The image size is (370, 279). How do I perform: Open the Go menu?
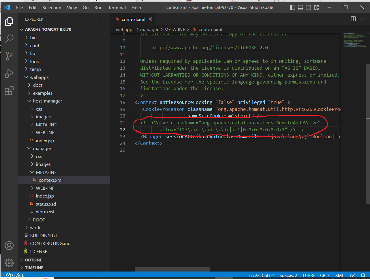coord(86,7)
